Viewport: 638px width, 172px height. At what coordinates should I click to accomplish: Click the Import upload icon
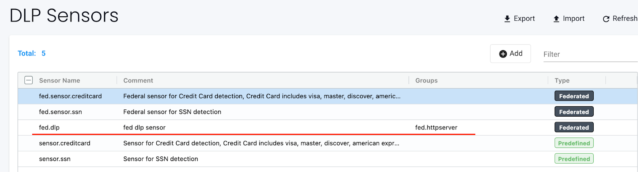(556, 19)
